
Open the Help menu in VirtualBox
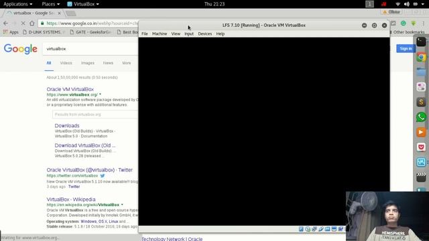coord(221,34)
